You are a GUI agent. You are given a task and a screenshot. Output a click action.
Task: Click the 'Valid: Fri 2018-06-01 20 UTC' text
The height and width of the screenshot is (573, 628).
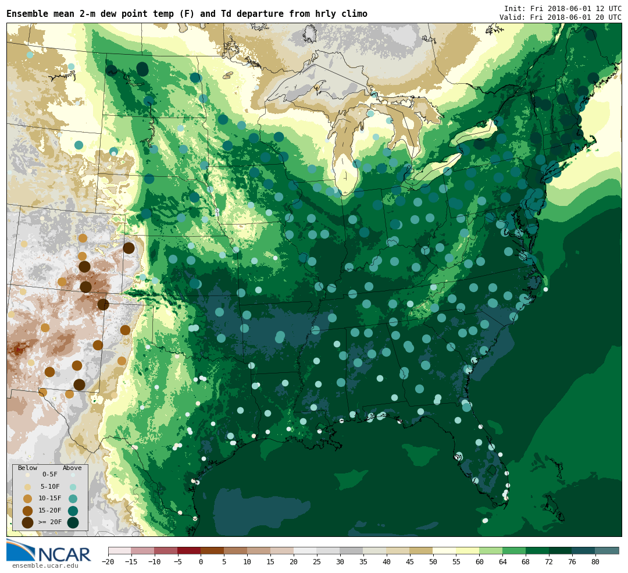[560, 17]
